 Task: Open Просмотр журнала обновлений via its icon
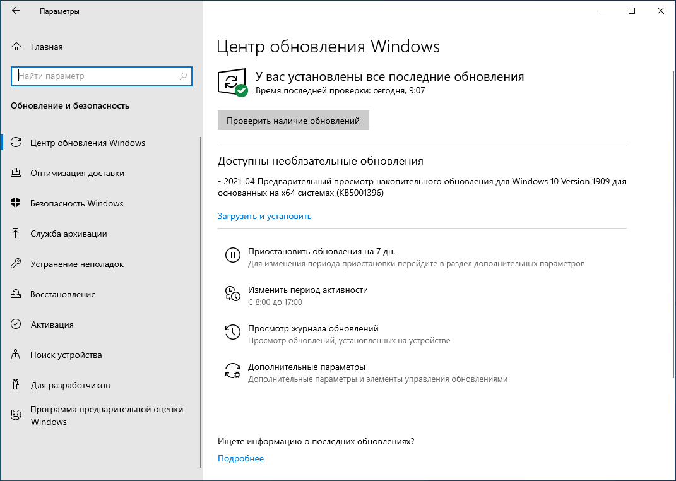(233, 331)
